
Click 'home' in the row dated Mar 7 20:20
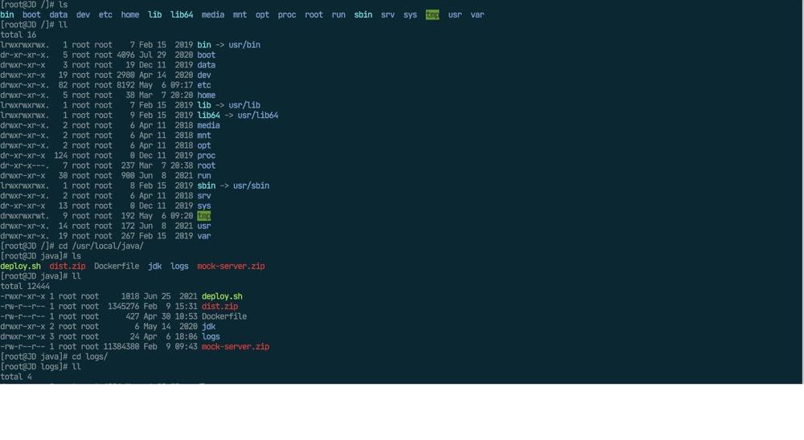[x=206, y=96]
